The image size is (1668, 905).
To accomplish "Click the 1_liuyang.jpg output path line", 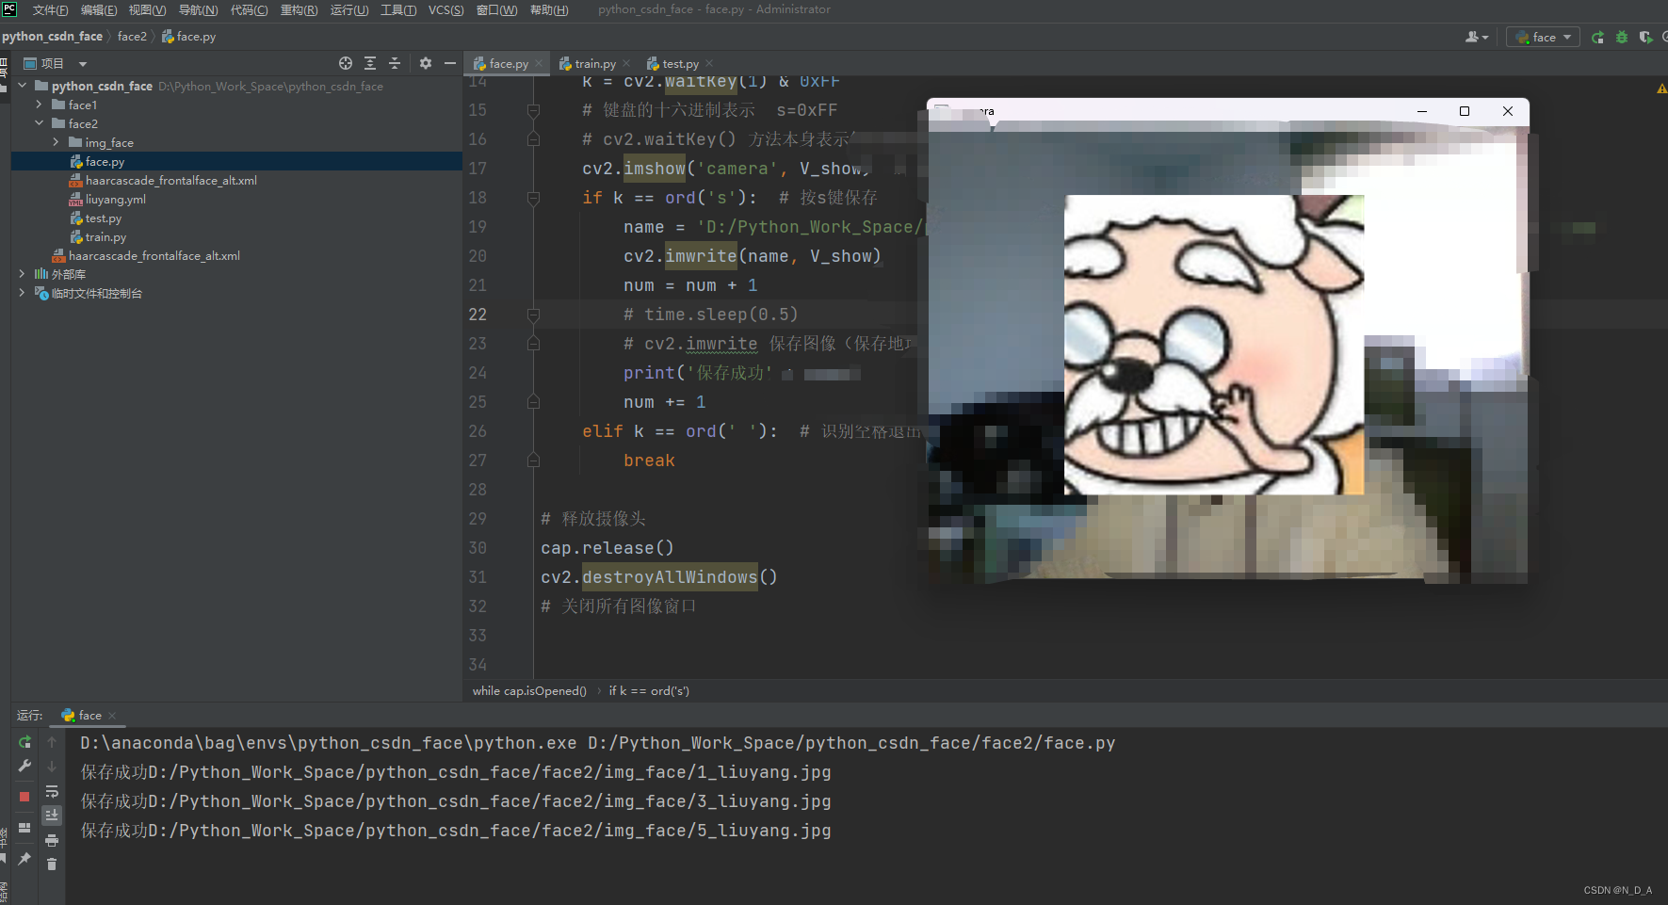I will (456, 772).
